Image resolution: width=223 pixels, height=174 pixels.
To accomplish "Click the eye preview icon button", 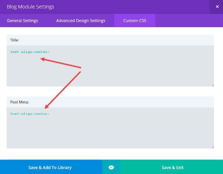I will coord(111,167).
